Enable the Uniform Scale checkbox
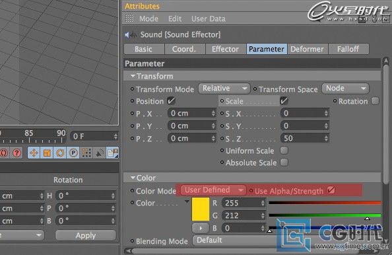Screen dimensions: 392x255 284,151
